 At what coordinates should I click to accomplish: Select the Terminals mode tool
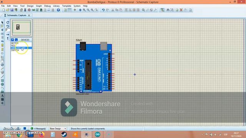click(2, 49)
